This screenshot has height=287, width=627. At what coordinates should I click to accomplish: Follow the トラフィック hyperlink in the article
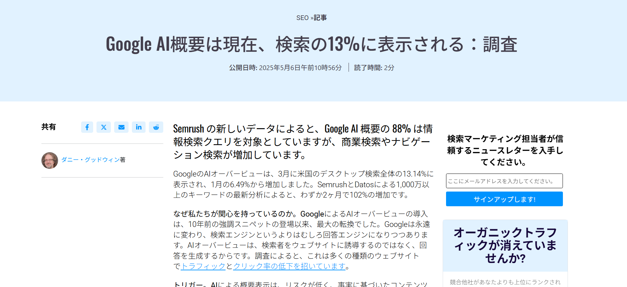coord(203,266)
